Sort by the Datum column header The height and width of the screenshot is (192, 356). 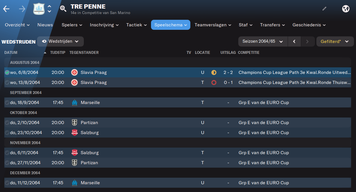click(11, 53)
